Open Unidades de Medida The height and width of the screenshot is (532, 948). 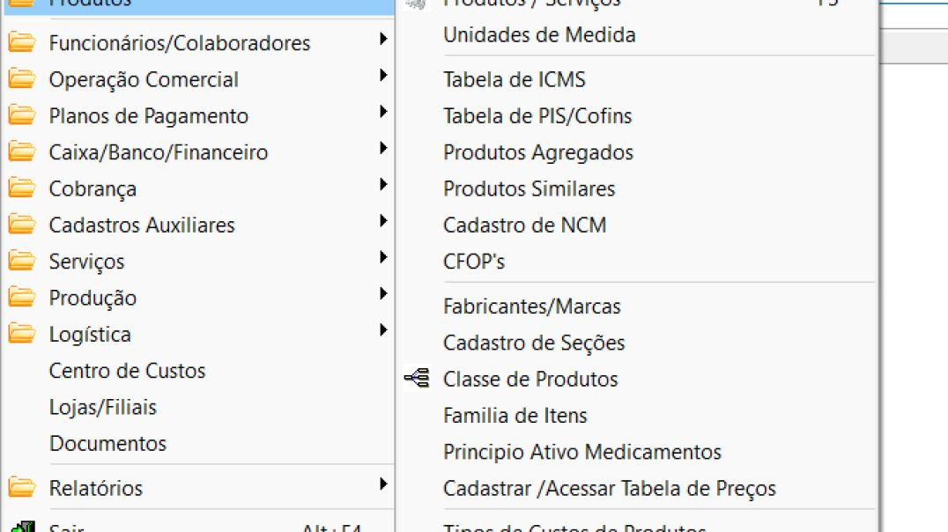pyautogui.click(x=539, y=35)
